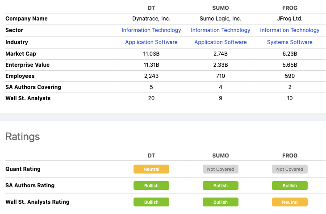Open DT's Bullish Wall St. Analysts badge
This screenshot has width=326, height=214.
(x=151, y=202)
